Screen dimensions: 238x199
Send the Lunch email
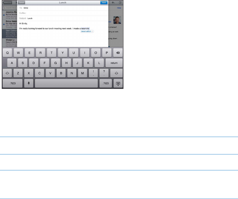104,3
